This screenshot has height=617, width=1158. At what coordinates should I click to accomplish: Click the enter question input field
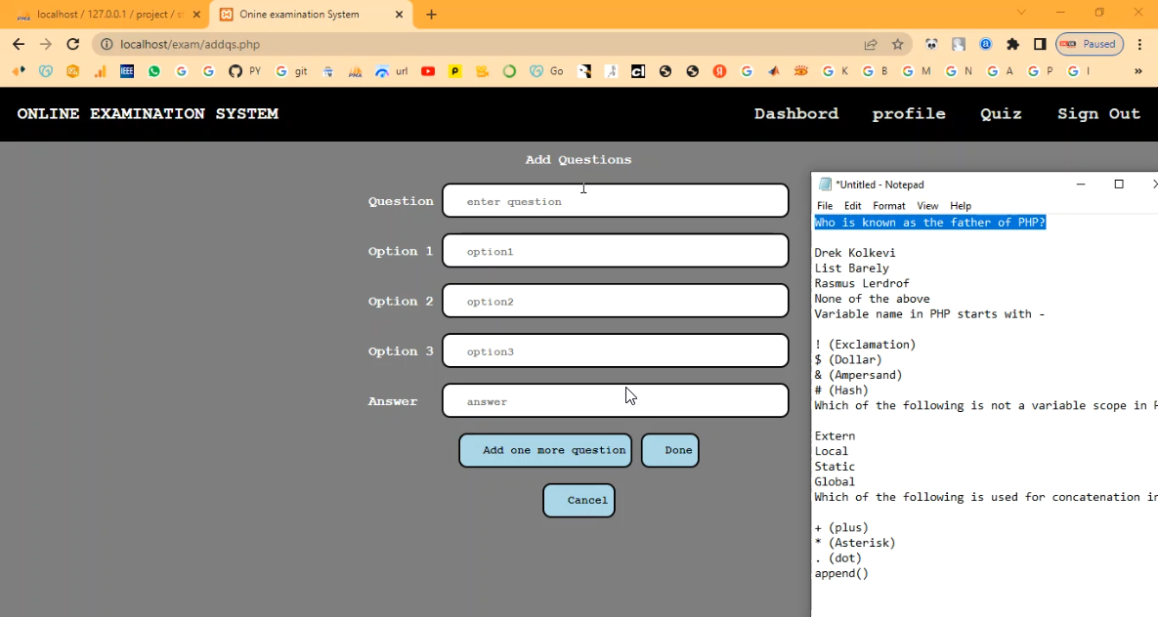point(615,201)
